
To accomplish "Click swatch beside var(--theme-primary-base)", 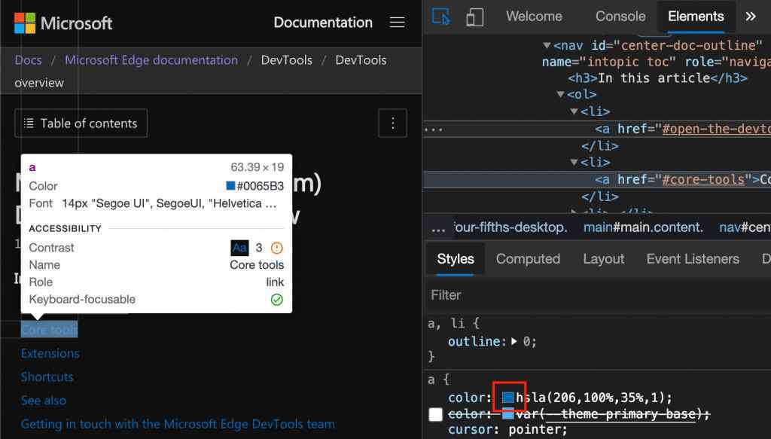I will pos(508,414).
